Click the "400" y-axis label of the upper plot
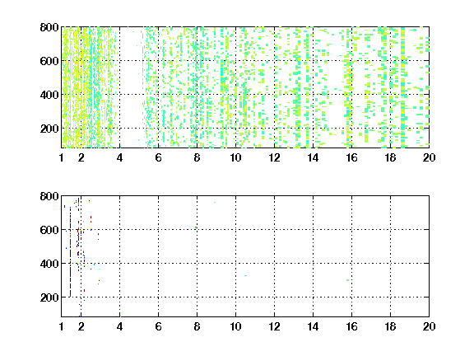This screenshot has height=356, width=474. point(49,95)
